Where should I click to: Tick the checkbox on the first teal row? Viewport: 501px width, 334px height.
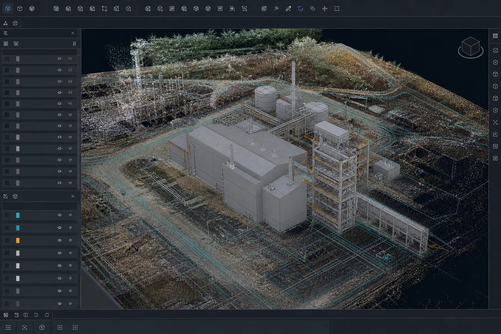7,215
